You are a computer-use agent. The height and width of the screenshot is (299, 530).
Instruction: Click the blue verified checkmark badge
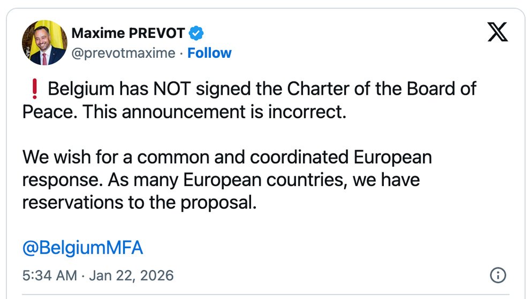point(196,34)
